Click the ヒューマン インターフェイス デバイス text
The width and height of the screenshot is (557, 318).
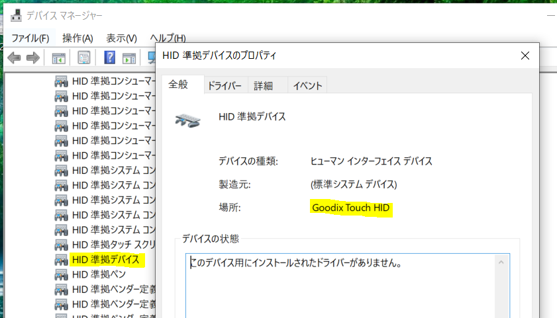371,161
